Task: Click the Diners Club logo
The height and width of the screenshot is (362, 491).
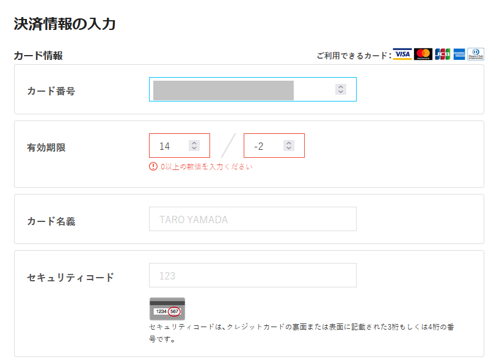Action: click(x=476, y=54)
